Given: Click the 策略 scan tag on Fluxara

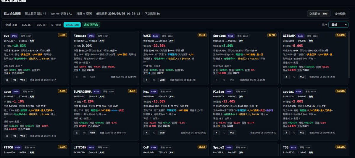Looking at the screenshot, I should [x=103, y=36].
